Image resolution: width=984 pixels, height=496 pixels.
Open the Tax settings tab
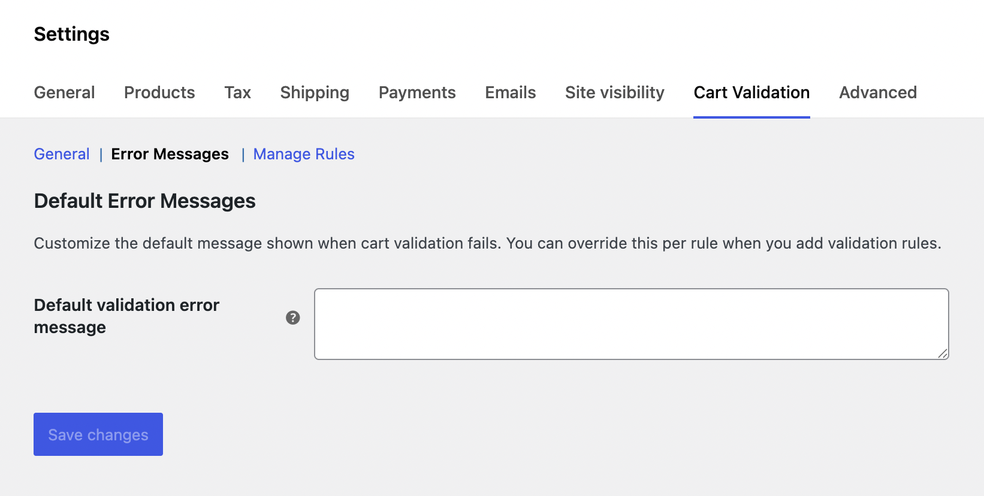(237, 92)
